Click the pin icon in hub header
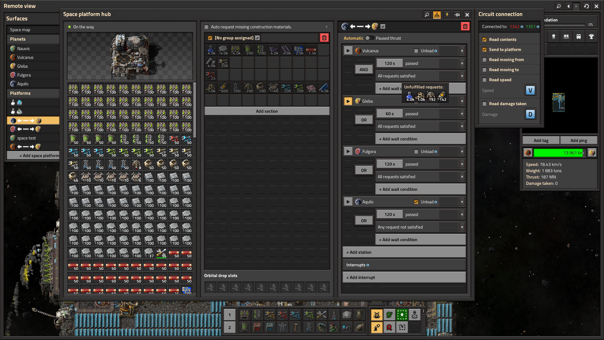 pyautogui.click(x=457, y=15)
